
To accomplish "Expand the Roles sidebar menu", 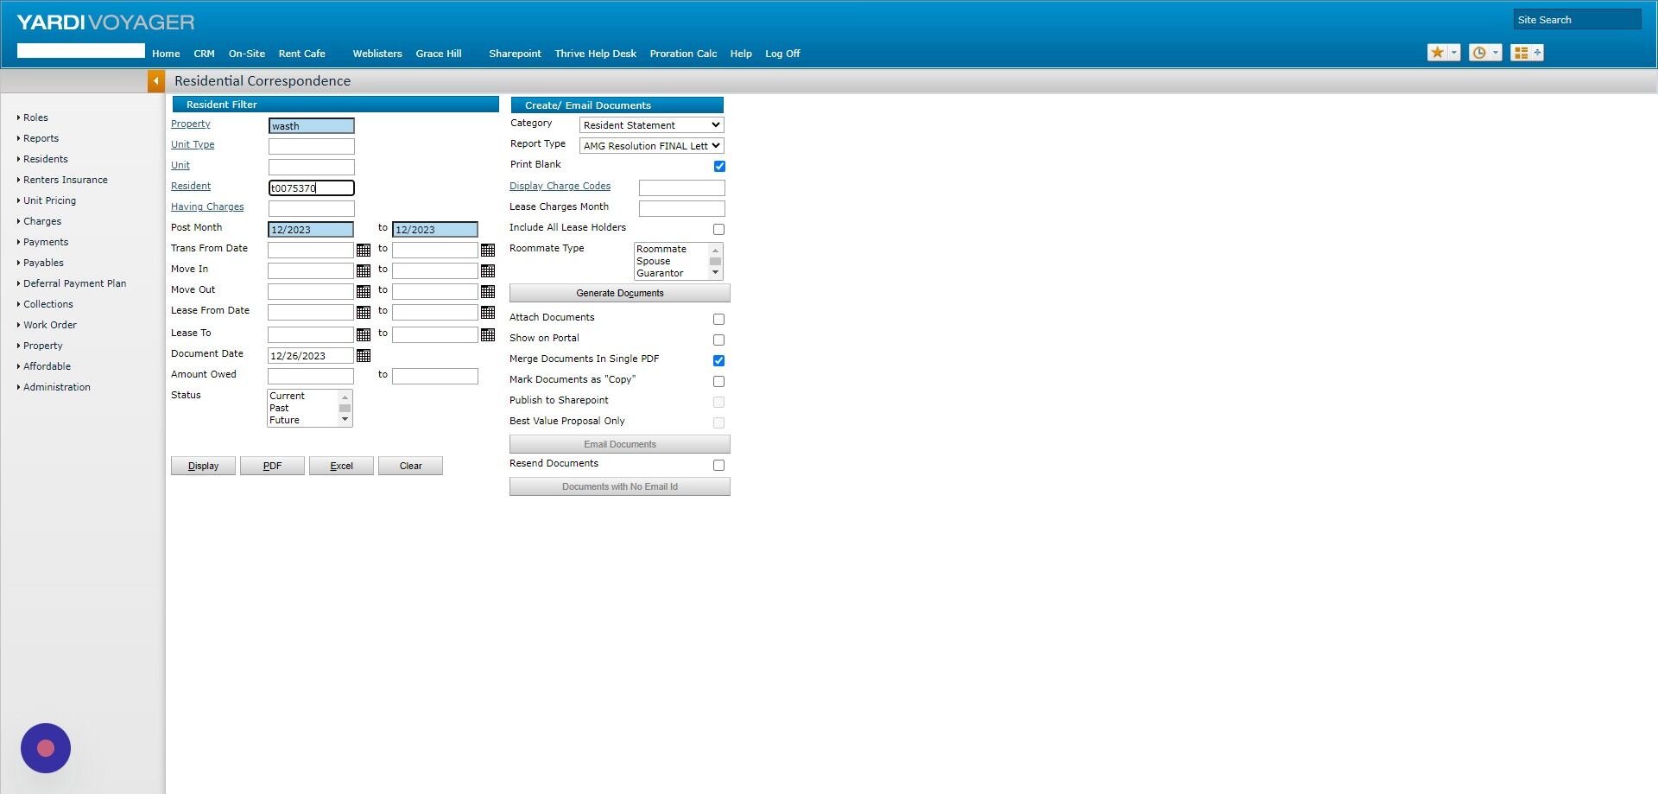I will 35,118.
